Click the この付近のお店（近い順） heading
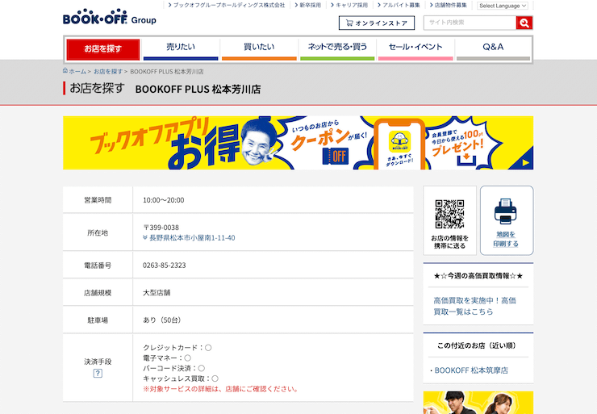This screenshot has width=597, height=414. [x=476, y=345]
